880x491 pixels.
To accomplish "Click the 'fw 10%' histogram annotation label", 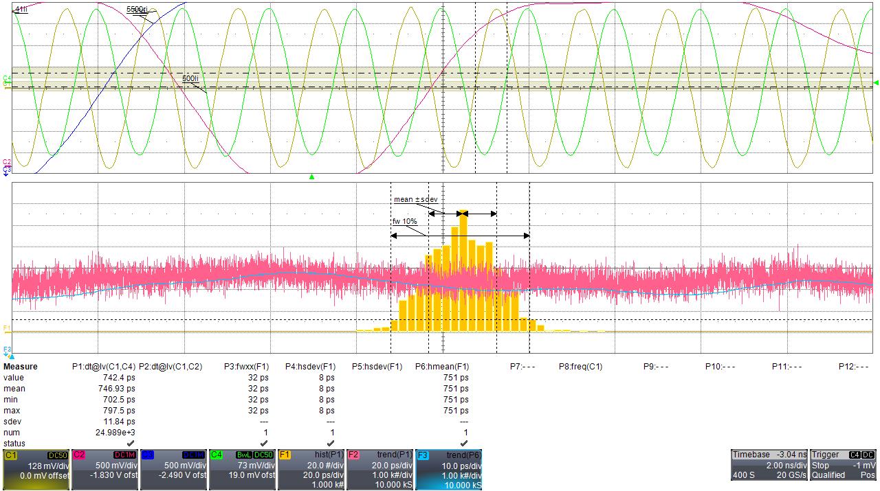I will pyautogui.click(x=405, y=222).
